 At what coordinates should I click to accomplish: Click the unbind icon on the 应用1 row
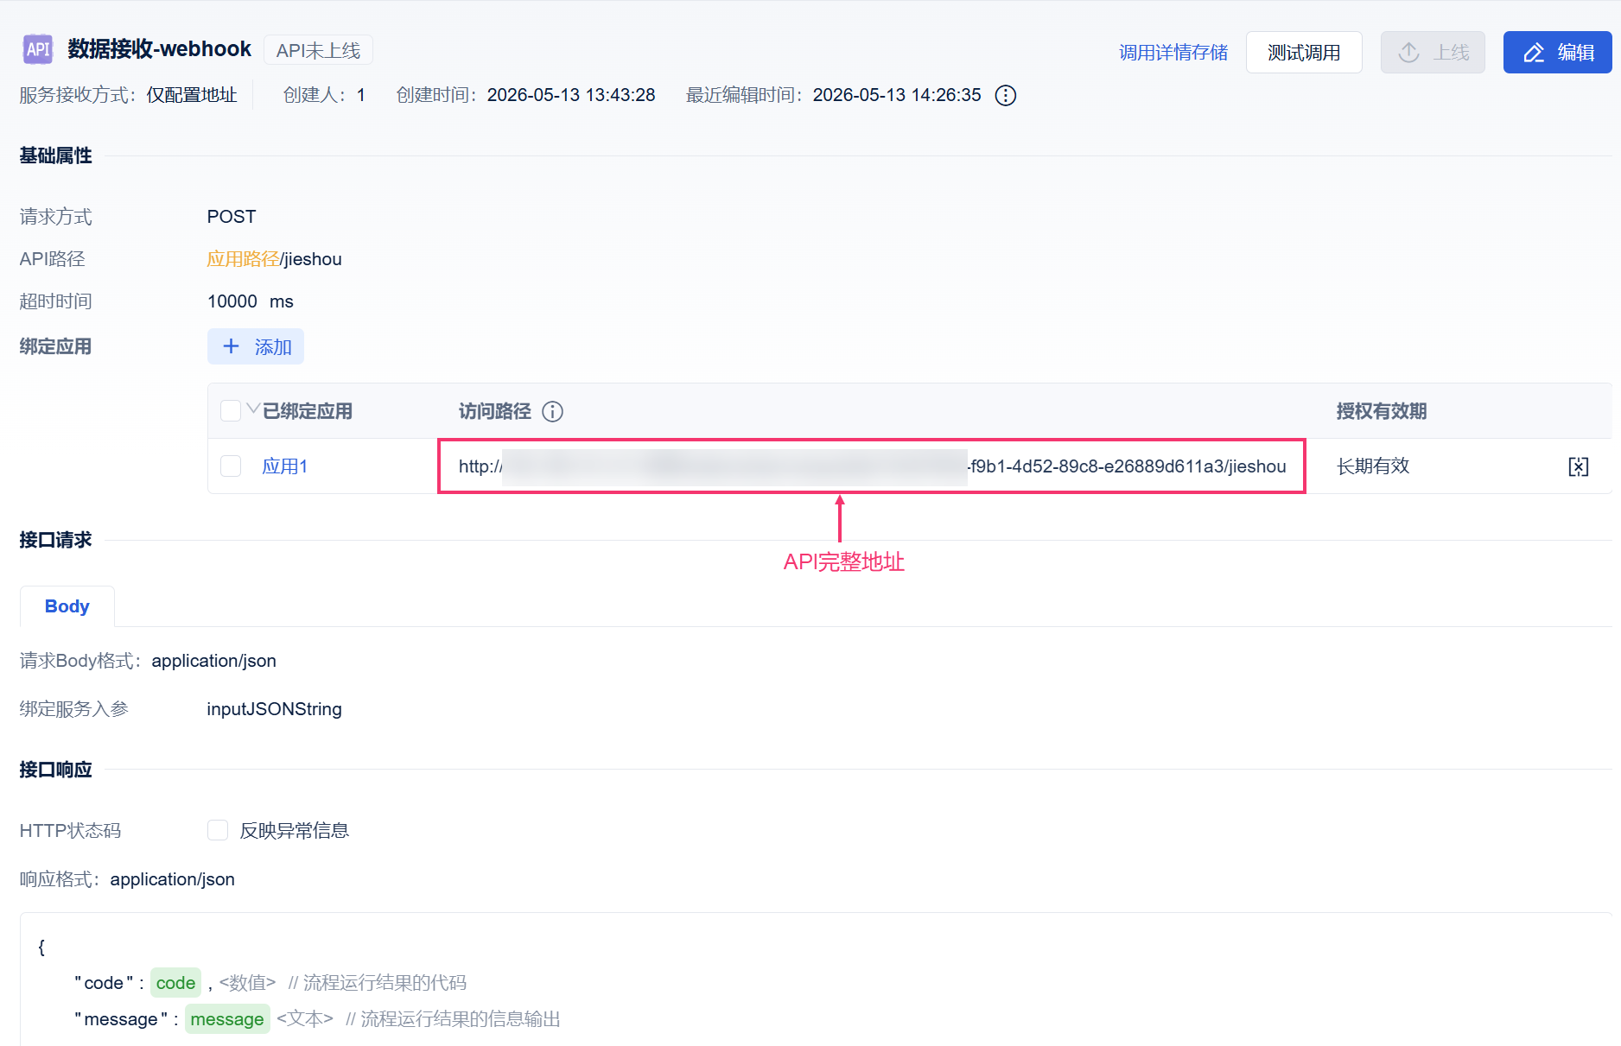1579,466
